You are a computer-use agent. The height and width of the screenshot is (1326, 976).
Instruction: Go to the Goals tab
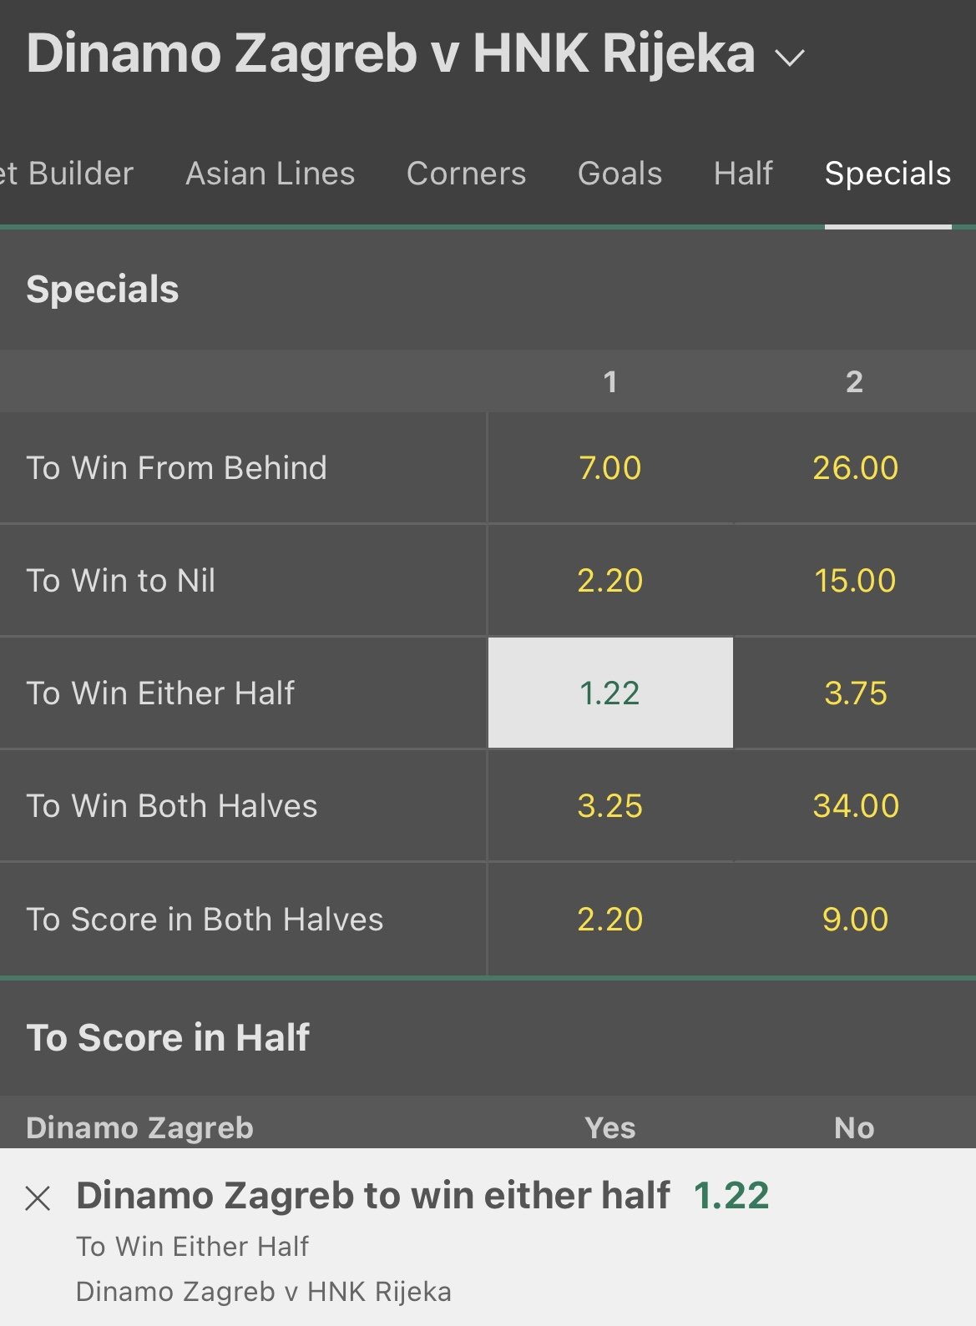pyautogui.click(x=619, y=174)
